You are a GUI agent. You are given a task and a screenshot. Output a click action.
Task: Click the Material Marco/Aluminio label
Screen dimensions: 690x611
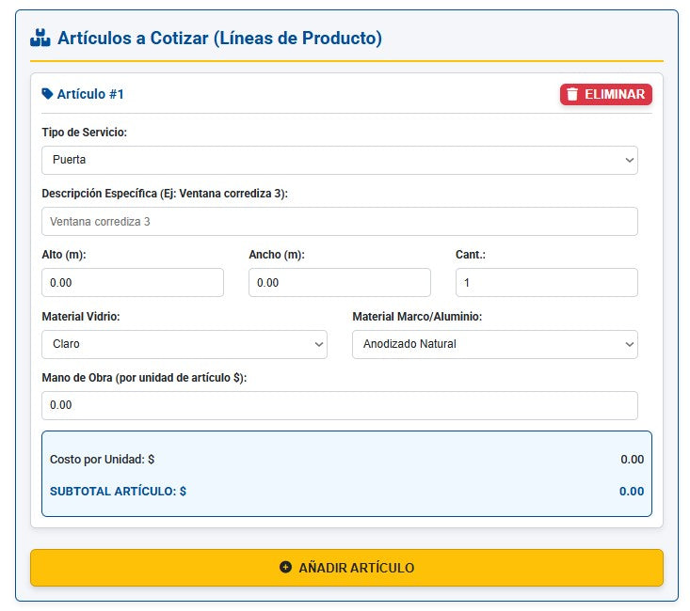pyautogui.click(x=417, y=317)
